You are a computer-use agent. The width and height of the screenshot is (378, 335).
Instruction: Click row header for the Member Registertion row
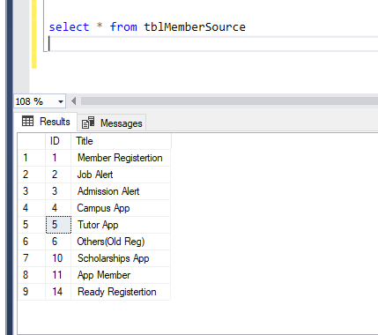pyautogui.click(x=32, y=158)
